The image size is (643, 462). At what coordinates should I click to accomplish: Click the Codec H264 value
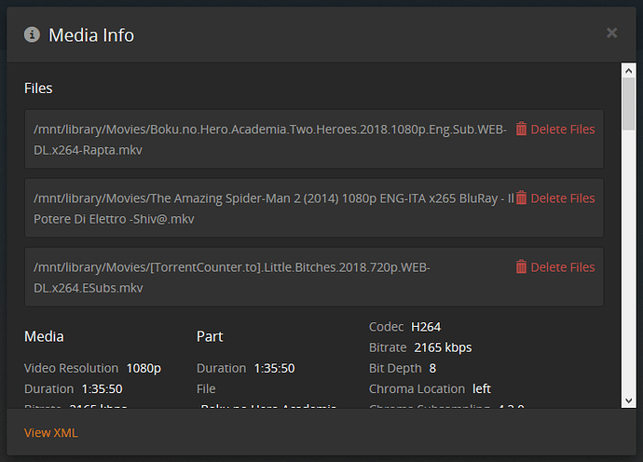click(426, 327)
